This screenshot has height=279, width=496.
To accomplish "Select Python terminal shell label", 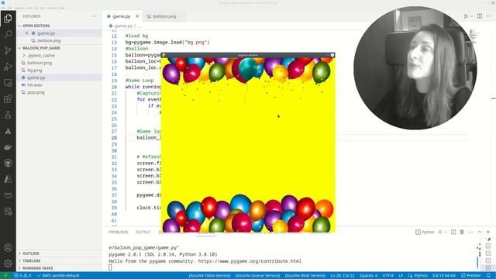I will (425, 232).
